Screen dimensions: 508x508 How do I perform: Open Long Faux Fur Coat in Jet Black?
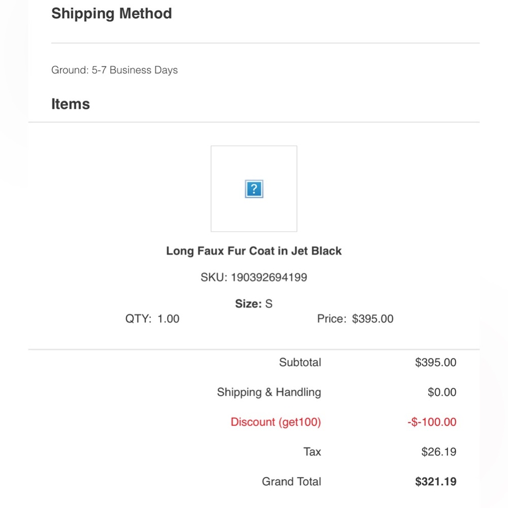coord(254,251)
